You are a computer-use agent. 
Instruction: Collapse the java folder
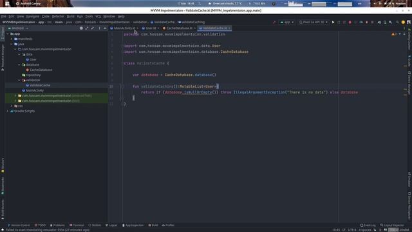click(12, 44)
